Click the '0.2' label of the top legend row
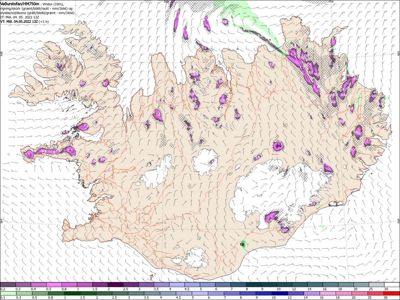 [x=3, y=289]
